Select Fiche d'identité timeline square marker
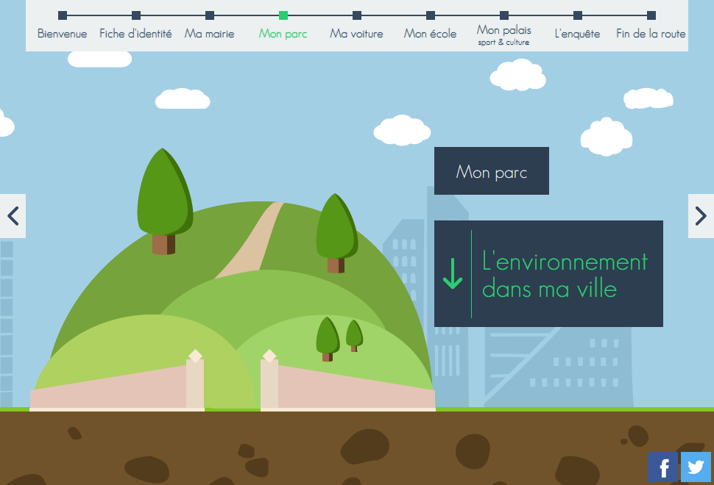Image resolution: width=714 pixels, height=485 pixels. point(136,15)
